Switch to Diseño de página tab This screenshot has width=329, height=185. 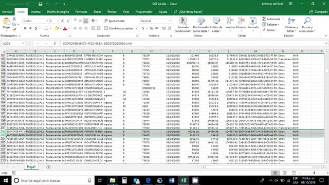(x=58, y=12)
